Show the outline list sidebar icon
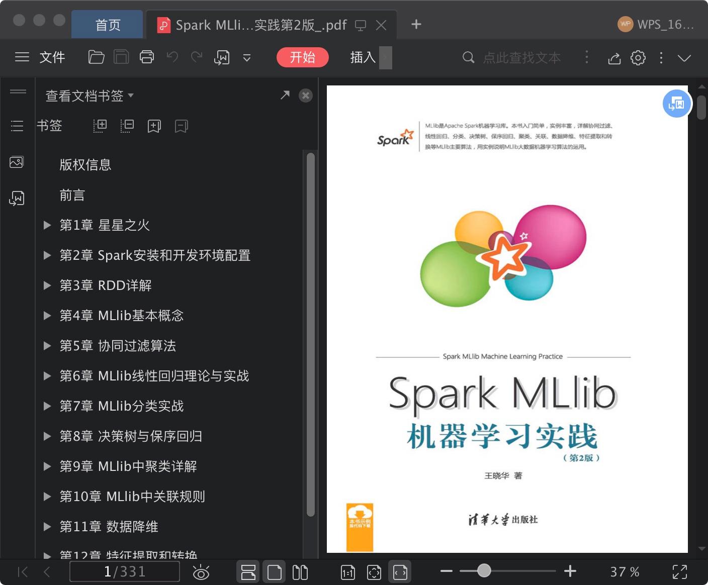 (x=17, y=126)
